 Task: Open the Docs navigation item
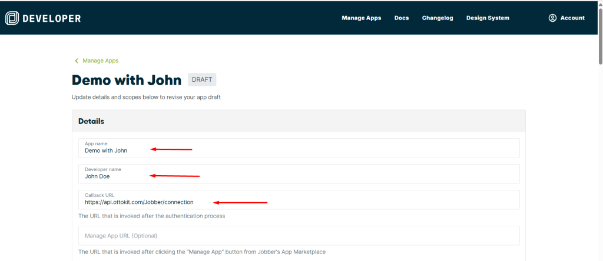[x=402, y=18]
